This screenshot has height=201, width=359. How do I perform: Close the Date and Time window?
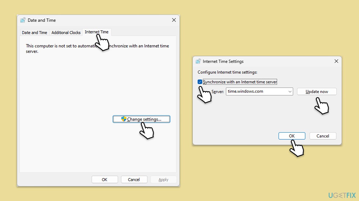[174, 20]
